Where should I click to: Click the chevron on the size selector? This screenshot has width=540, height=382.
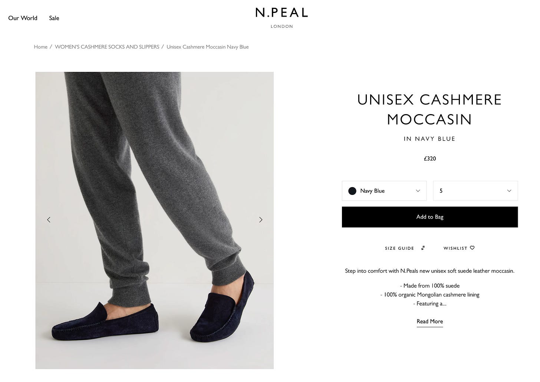tap(509, 191)
